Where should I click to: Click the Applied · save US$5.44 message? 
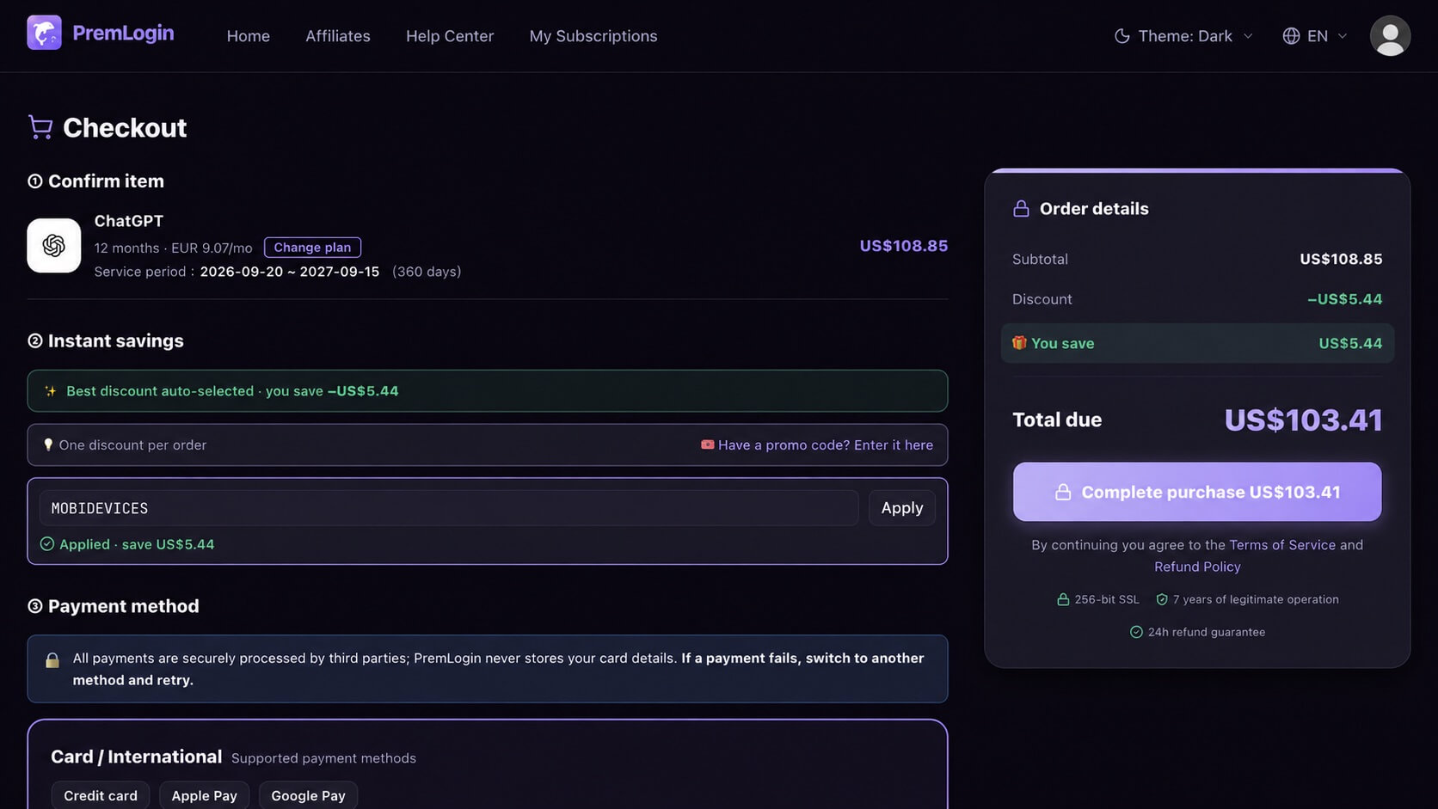(137, 544)
